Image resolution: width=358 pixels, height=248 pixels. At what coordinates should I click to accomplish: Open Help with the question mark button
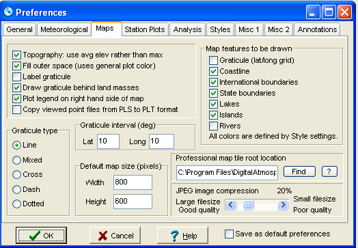tap(182, 235)
